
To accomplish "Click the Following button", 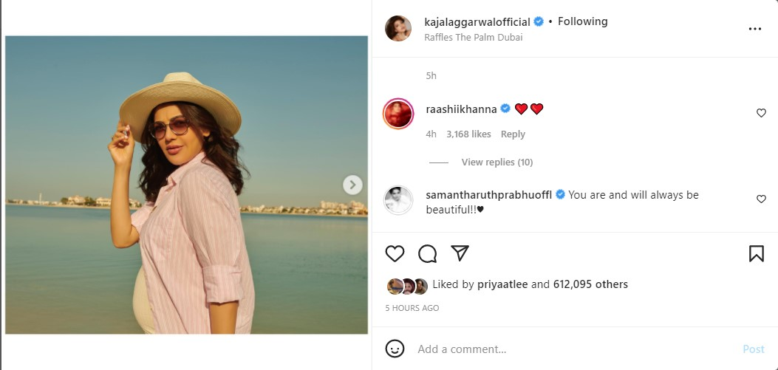I will [582, 21].
